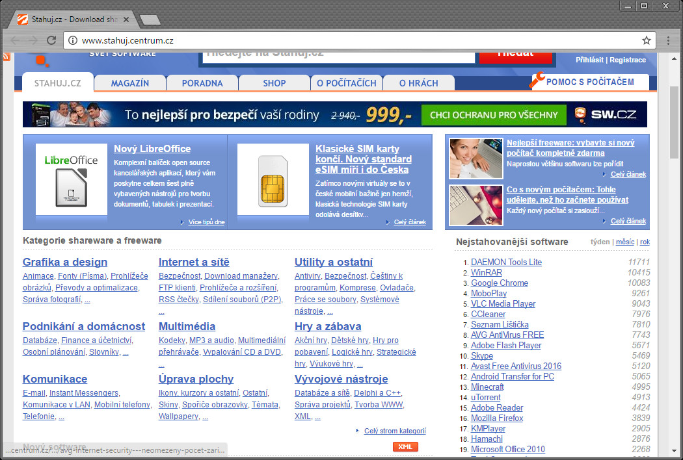Open the Multimédia category
The image size is (683, 460).
pos(187,326)
